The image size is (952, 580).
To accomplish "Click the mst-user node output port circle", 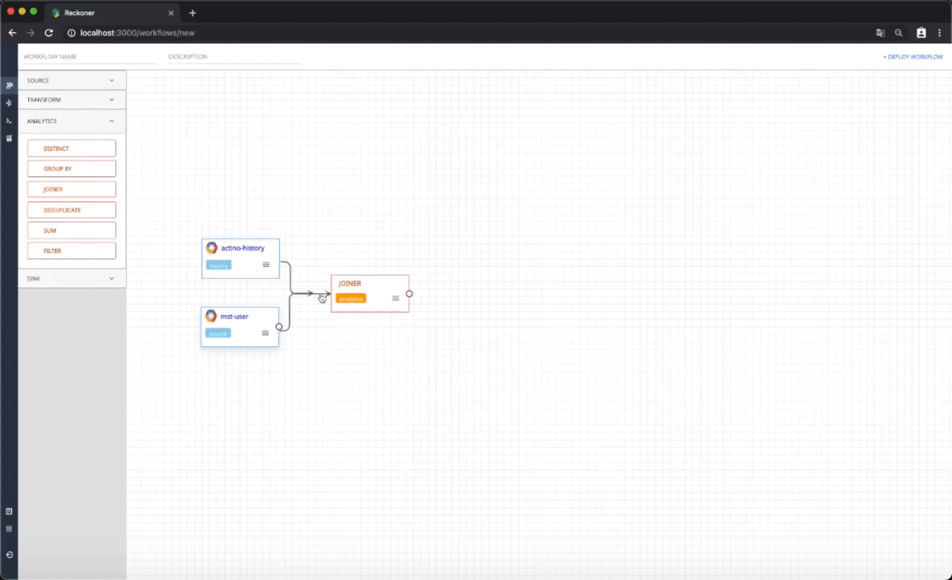I will pos(279,327).
